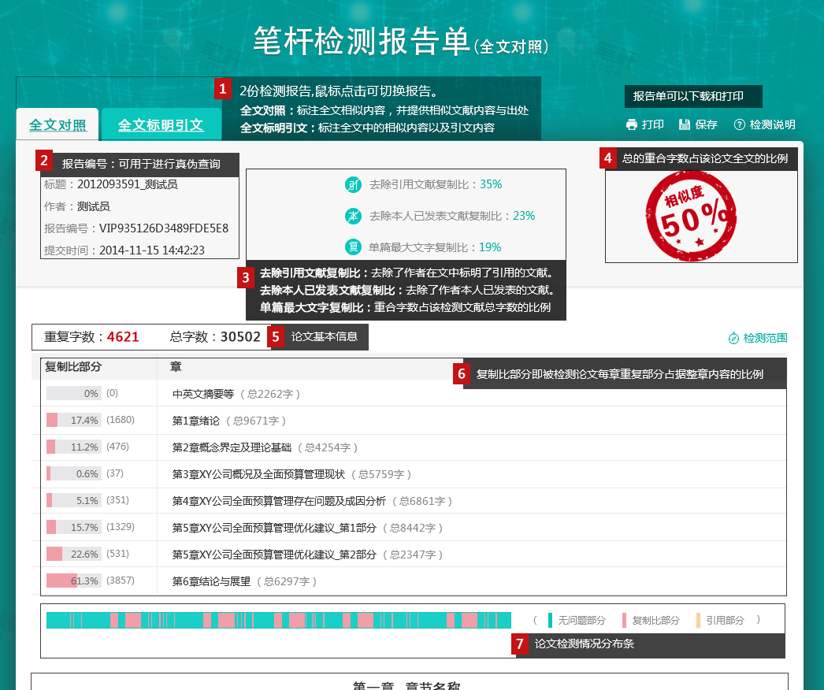Click the teal 无问题部分 legend swatch

click(551, 620)
